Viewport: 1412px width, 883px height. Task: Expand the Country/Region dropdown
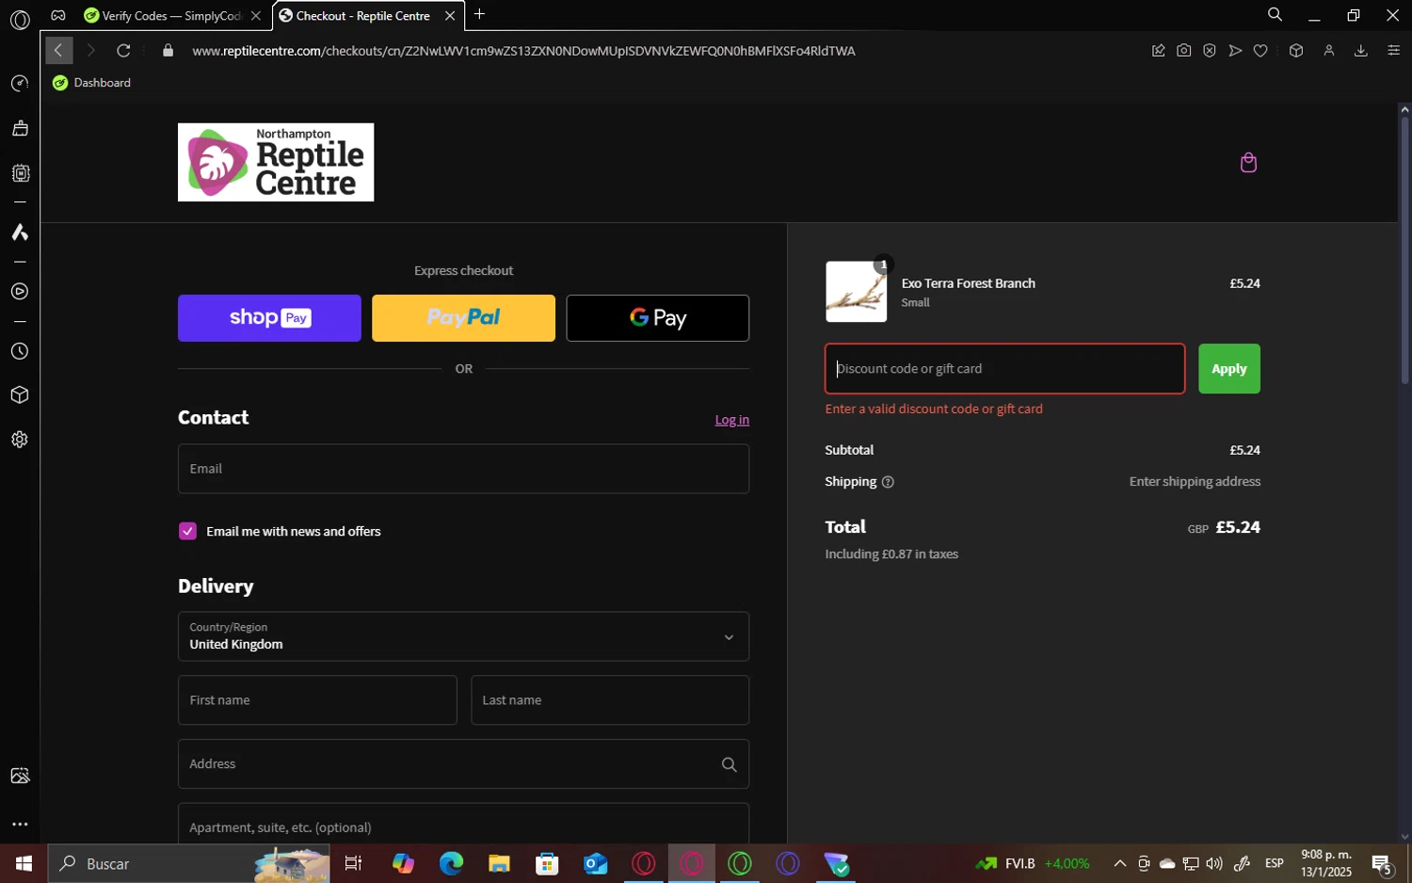click(x=463, y=636)
